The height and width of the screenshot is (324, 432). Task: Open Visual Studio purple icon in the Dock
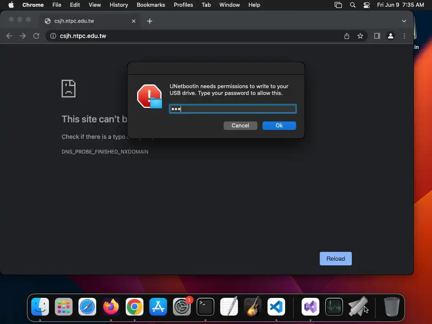point(310,307)
